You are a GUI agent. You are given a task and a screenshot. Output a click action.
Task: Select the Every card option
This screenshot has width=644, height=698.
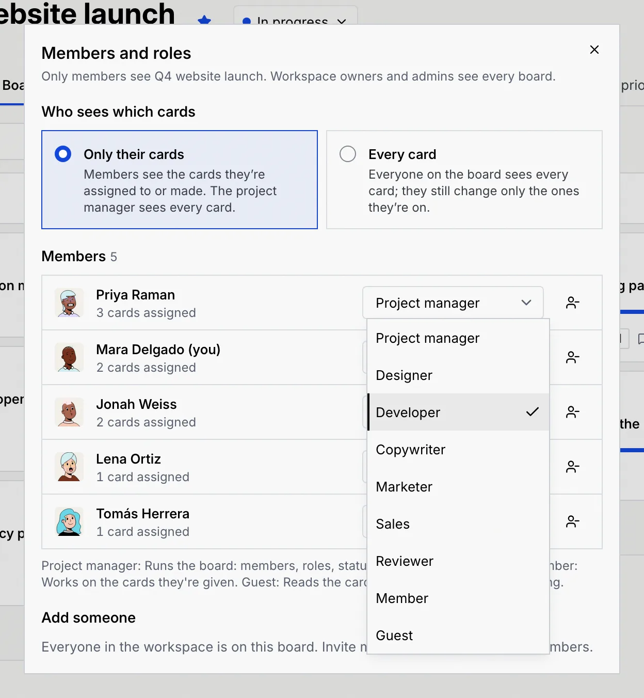pos(464,180)
